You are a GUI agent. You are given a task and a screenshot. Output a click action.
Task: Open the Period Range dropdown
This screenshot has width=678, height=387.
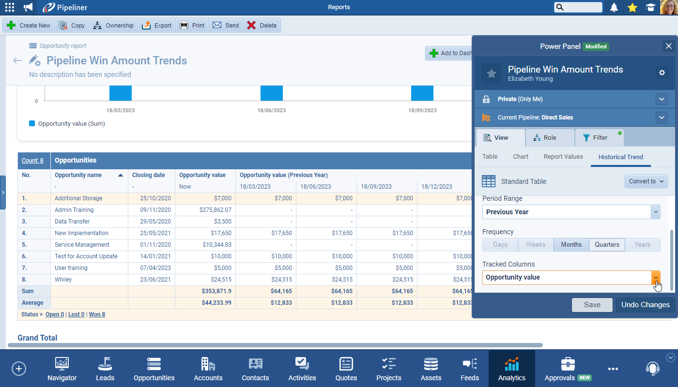(x=571, y=212)
